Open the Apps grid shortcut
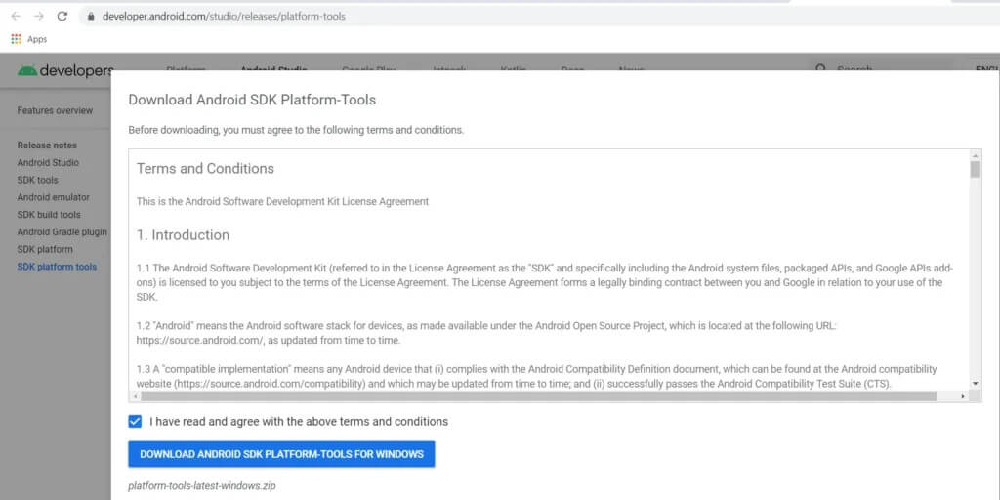Viewport: 1000px width, 500px height. click(16, 39)
